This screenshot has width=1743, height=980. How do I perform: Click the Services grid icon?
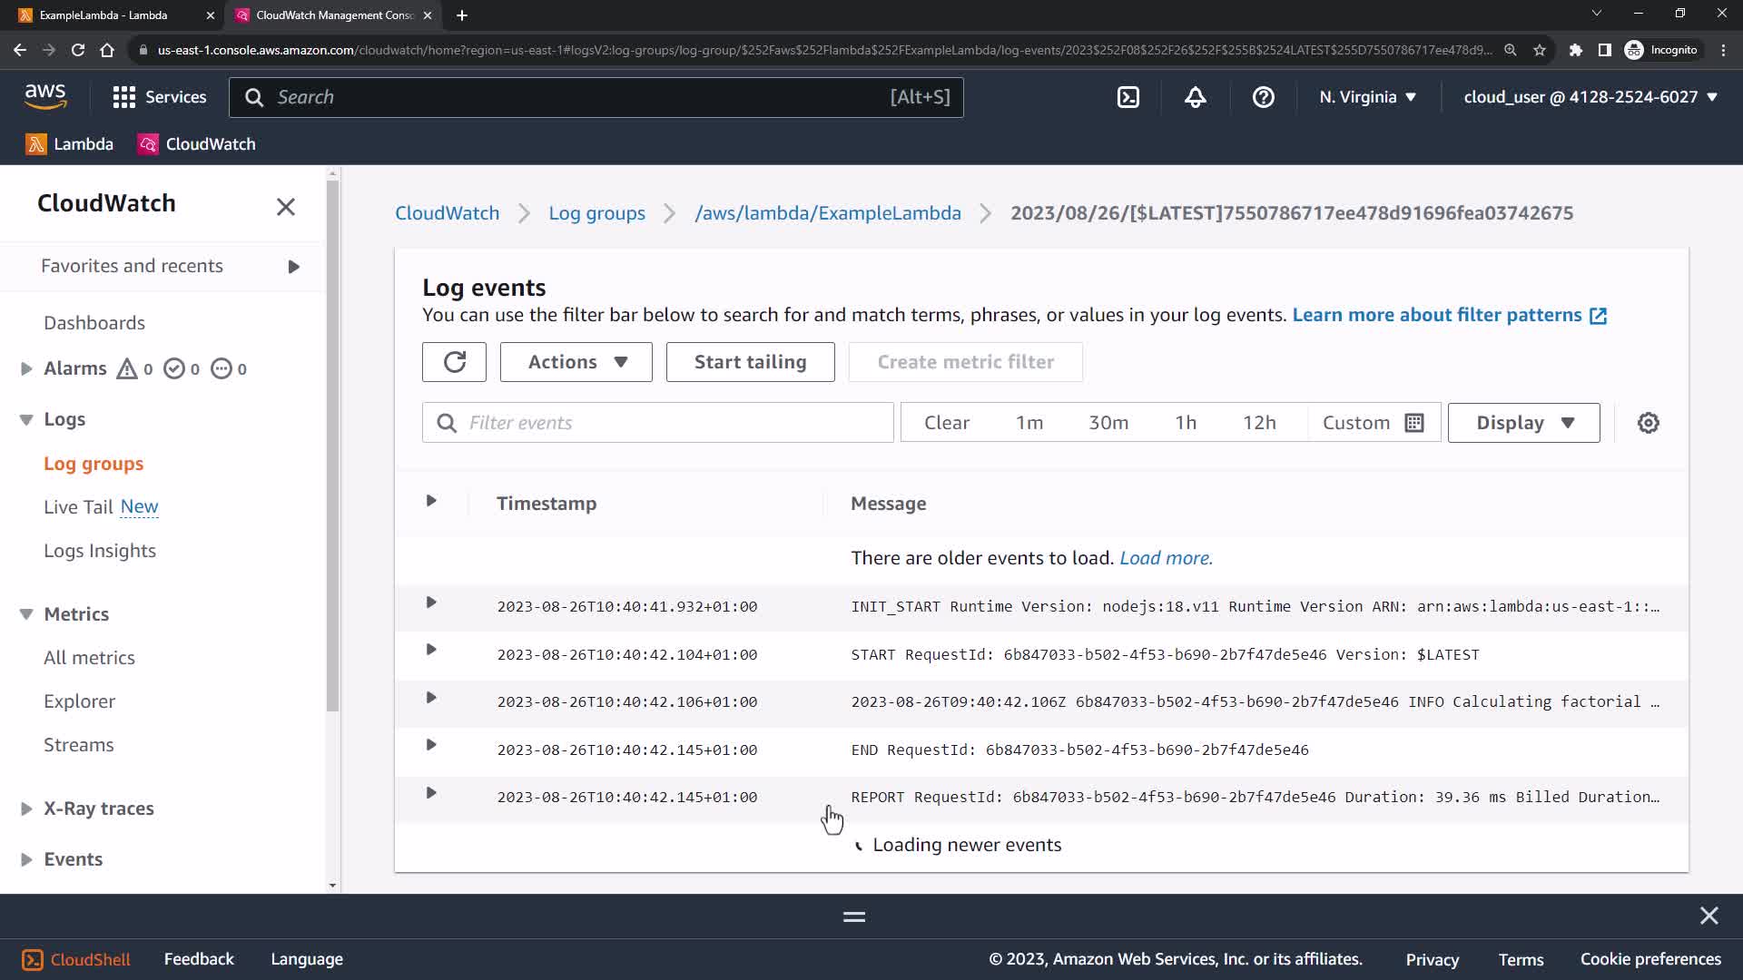point(124,97)
